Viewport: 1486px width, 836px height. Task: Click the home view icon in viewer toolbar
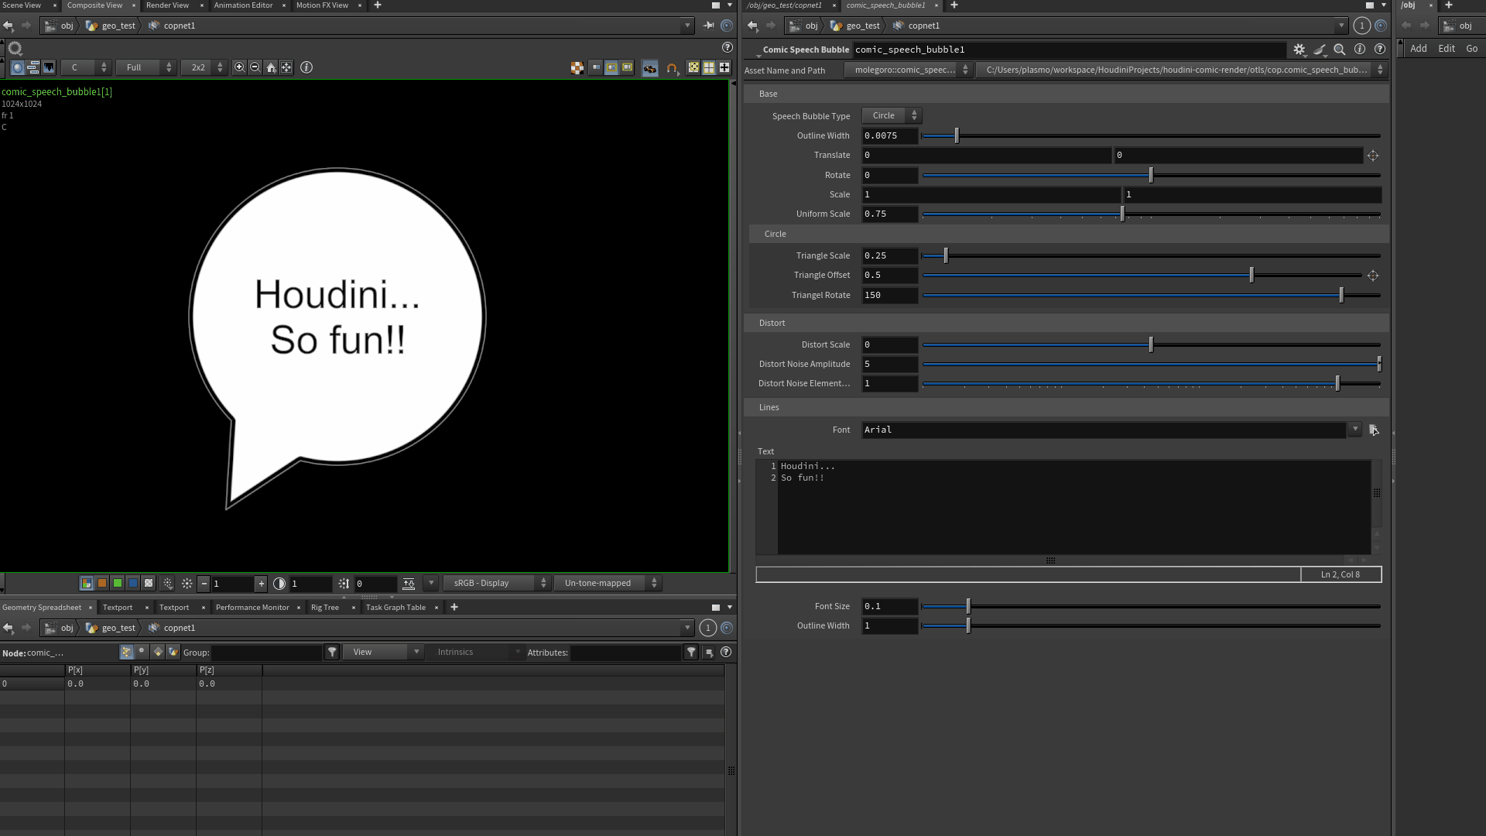[x=271, y=68]
